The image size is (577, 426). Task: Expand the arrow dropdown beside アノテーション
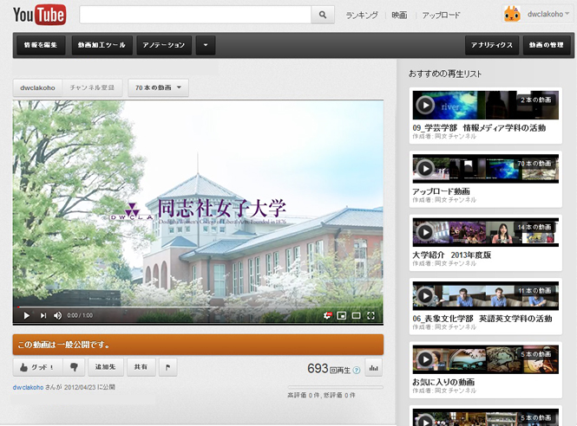click(x=206, y=45)
